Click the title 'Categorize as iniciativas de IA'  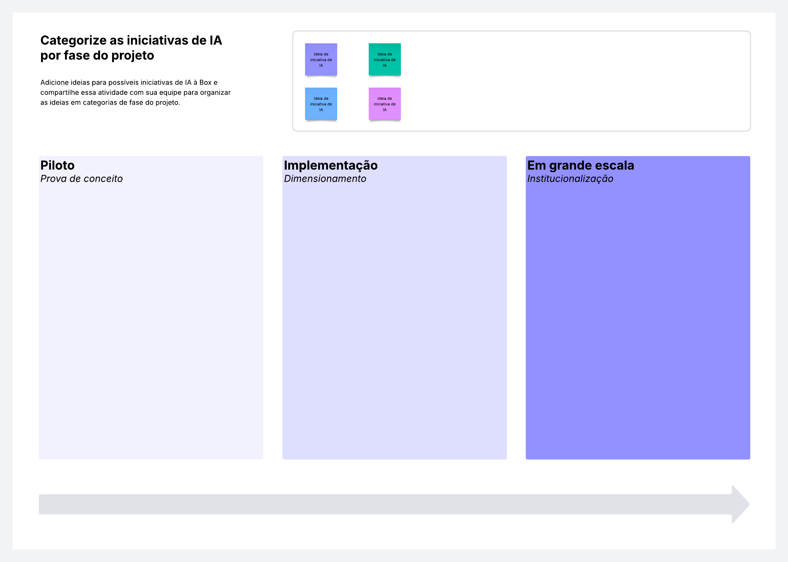pyautogui.click(x=131, y=40)
